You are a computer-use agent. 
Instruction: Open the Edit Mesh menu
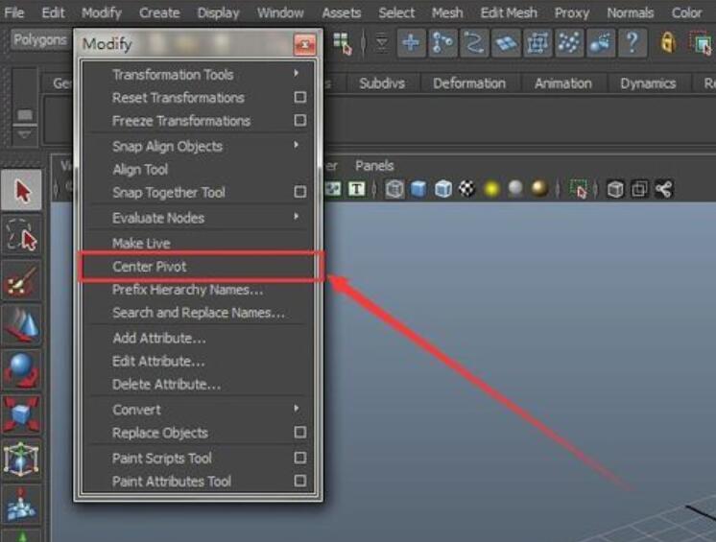(509, 12)
